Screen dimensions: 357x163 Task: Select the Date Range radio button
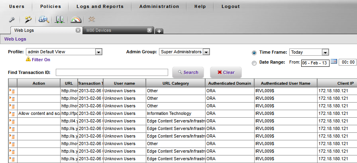tap(254, 62)
